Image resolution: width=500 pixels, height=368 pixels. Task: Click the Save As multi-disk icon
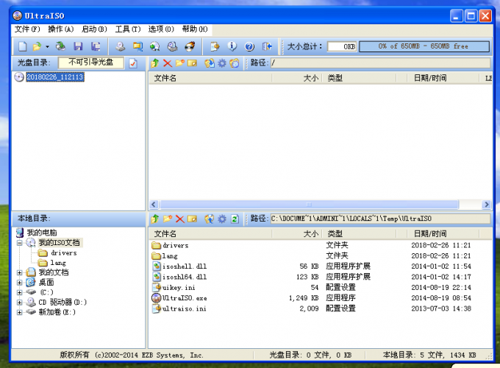tap(96, 46)
